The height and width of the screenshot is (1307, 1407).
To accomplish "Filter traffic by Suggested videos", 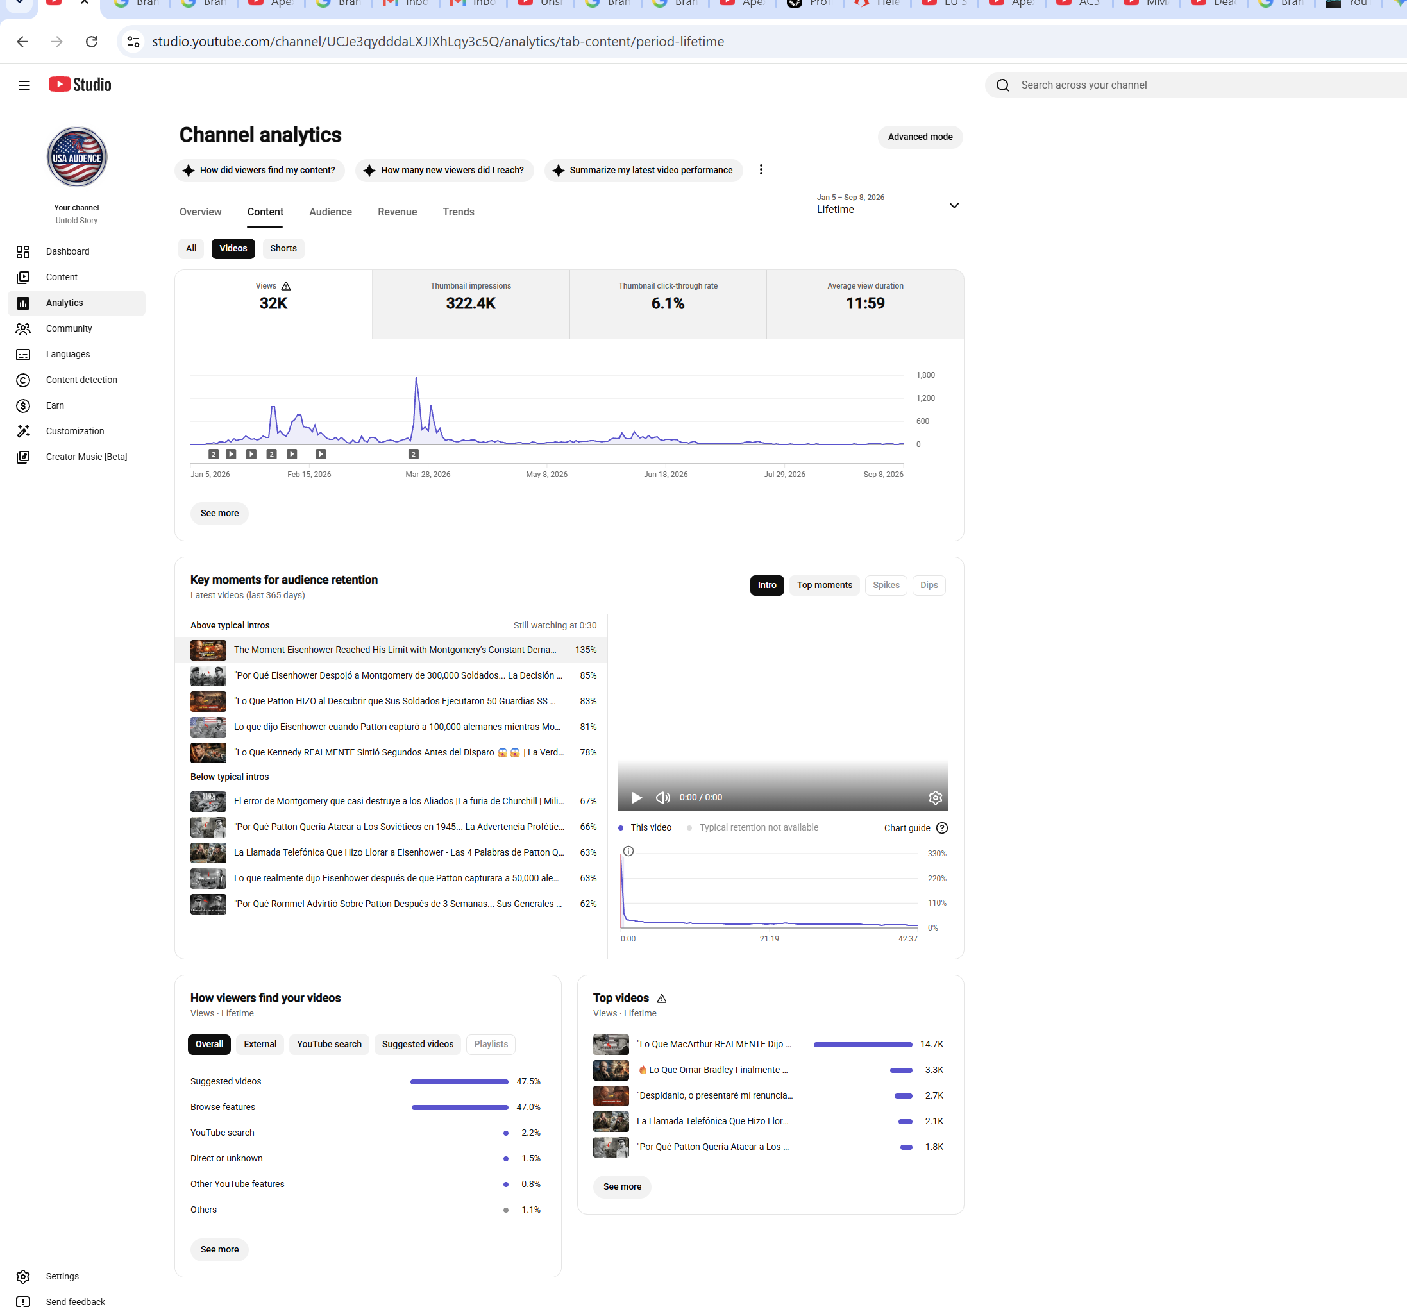I will tap(417, 1045).
